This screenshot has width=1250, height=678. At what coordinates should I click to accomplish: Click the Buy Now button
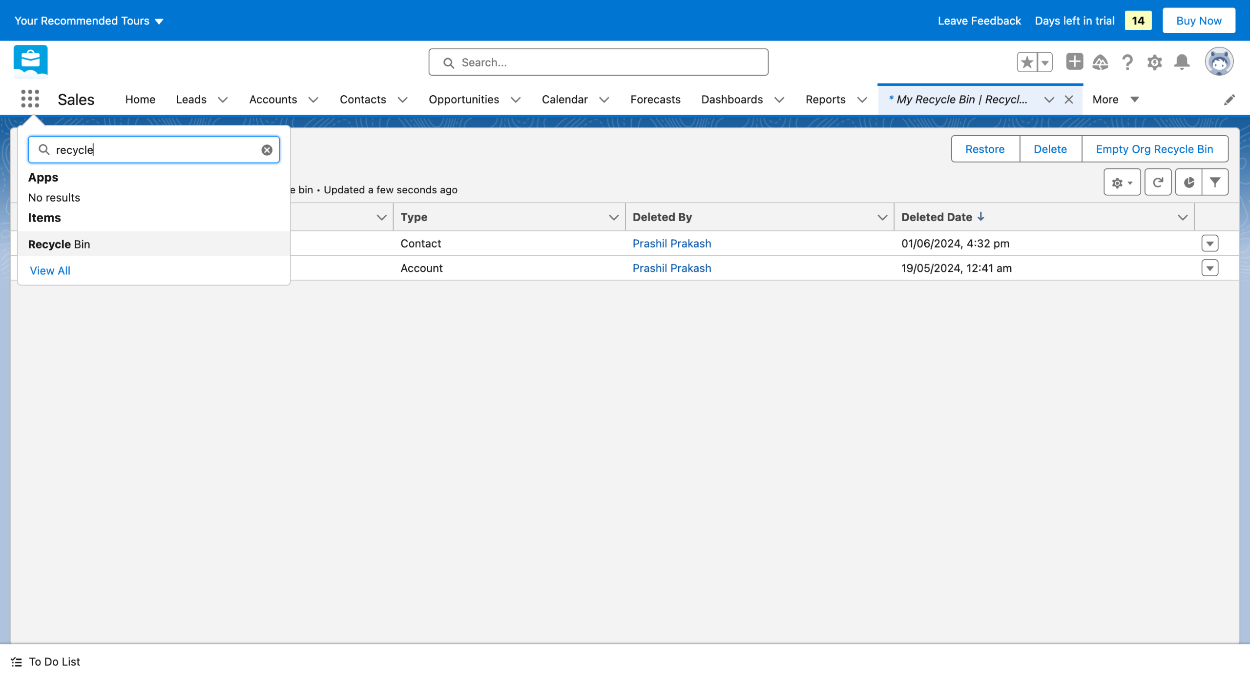pos(1199,21)
